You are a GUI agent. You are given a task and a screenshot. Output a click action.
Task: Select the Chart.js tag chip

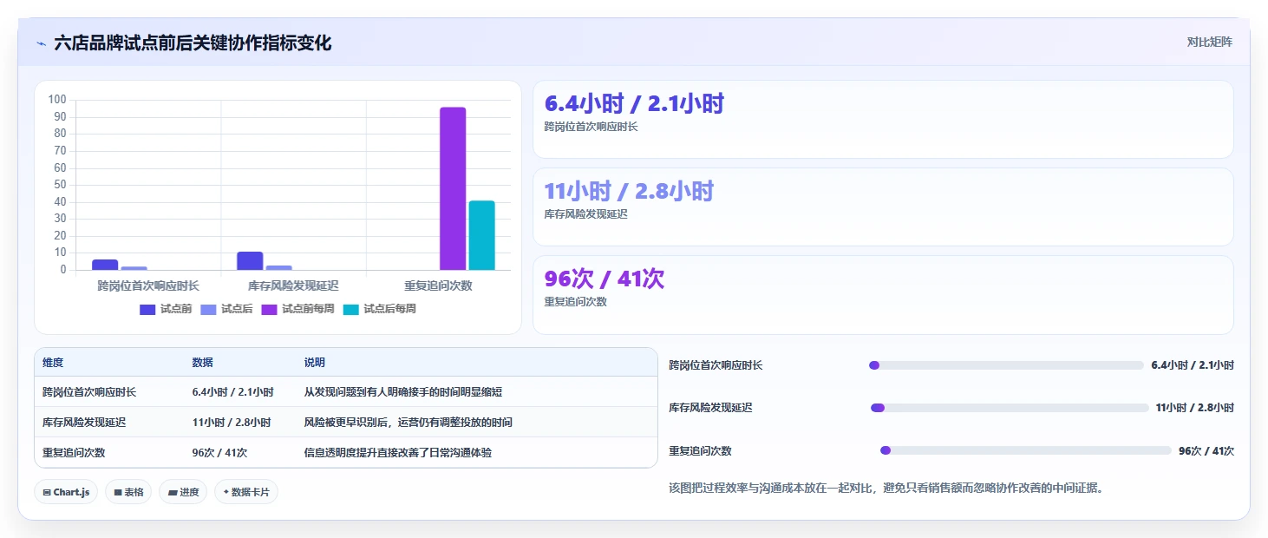(x=67, y=492)
